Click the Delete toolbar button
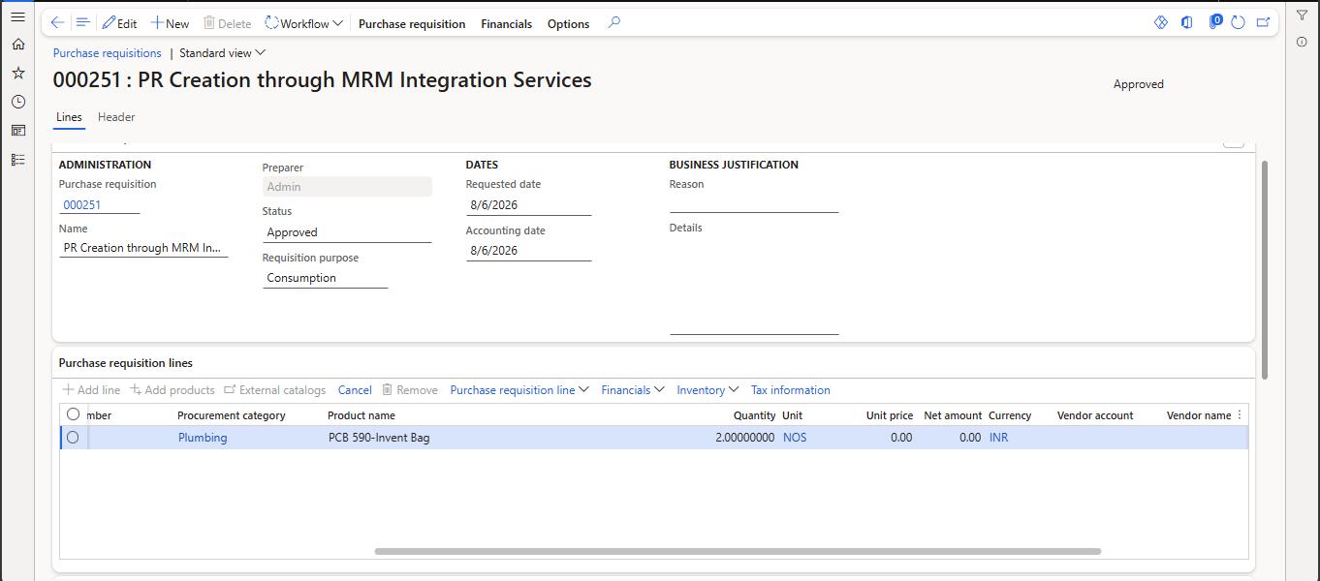The height and width of the screenshot is (581, 1320). (x=227, y=23)
